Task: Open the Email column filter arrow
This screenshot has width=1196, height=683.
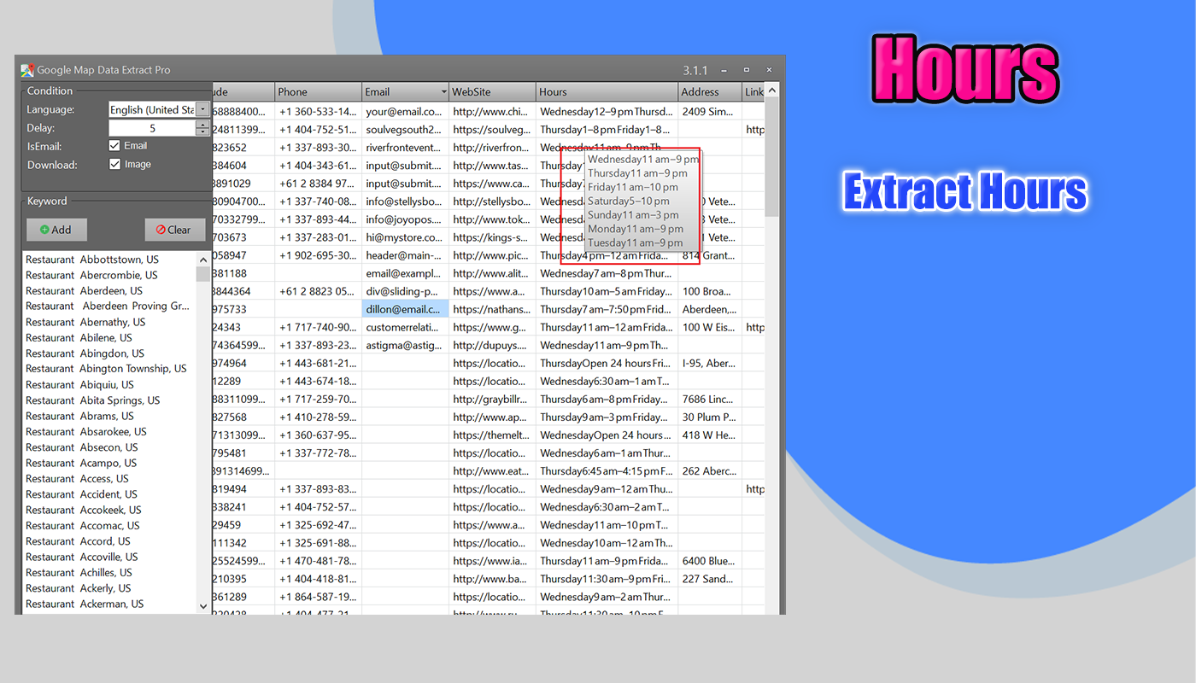Action: 443,92
